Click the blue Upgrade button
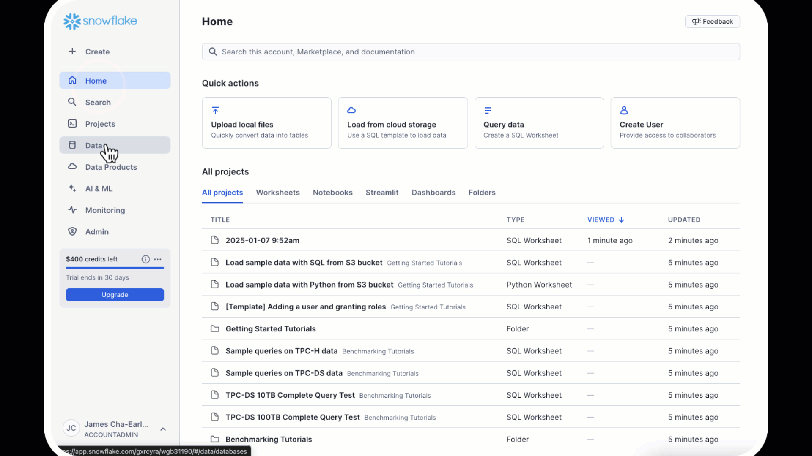 tap(115, 295)
